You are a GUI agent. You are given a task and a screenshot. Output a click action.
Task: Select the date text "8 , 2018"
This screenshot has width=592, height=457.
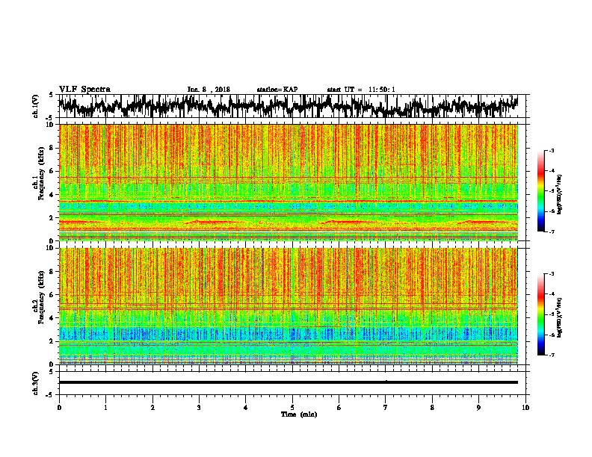(x=216, y=90)
